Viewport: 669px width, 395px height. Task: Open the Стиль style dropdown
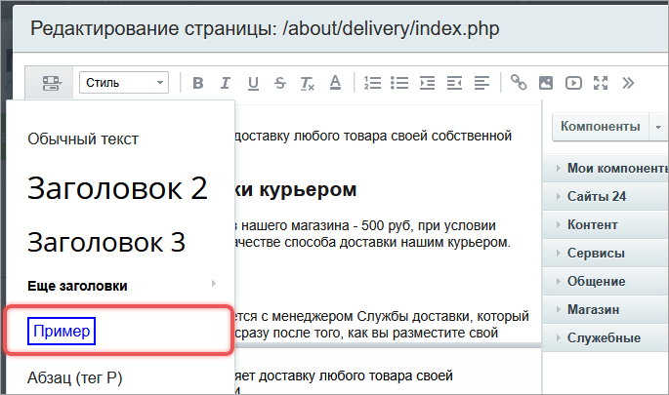124,83
